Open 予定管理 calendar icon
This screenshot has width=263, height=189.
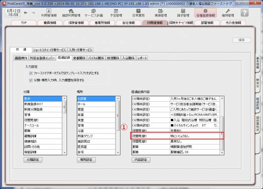tap(116, 13)
